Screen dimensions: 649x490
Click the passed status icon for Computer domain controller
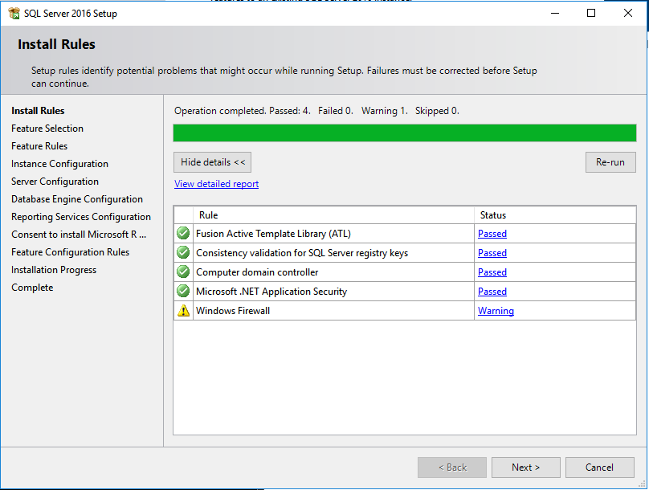coord(182,272)
